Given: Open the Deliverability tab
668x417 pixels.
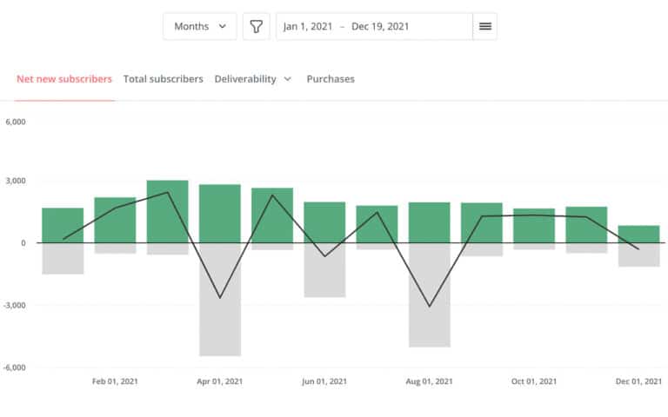Looking at the screenshot, I should point(244,79).
